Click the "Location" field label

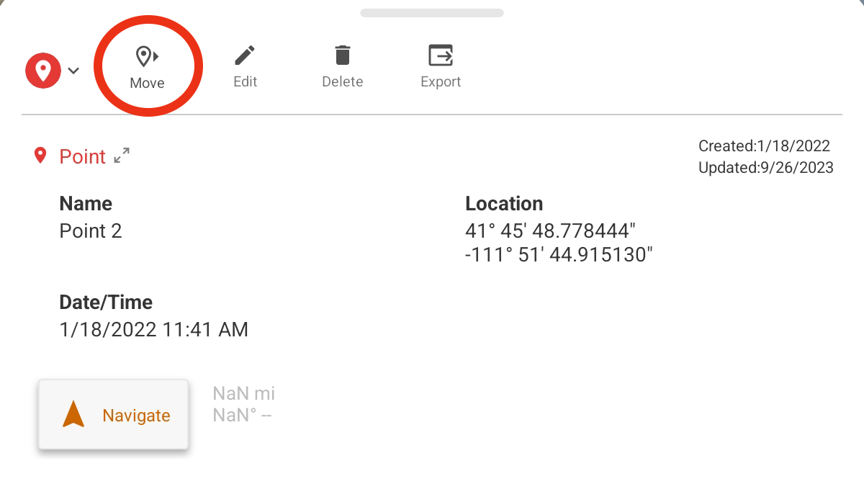pos(504,204)
